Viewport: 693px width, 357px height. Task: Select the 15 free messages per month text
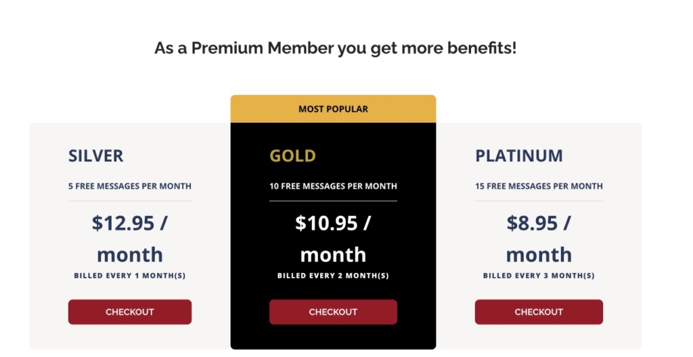539,186
